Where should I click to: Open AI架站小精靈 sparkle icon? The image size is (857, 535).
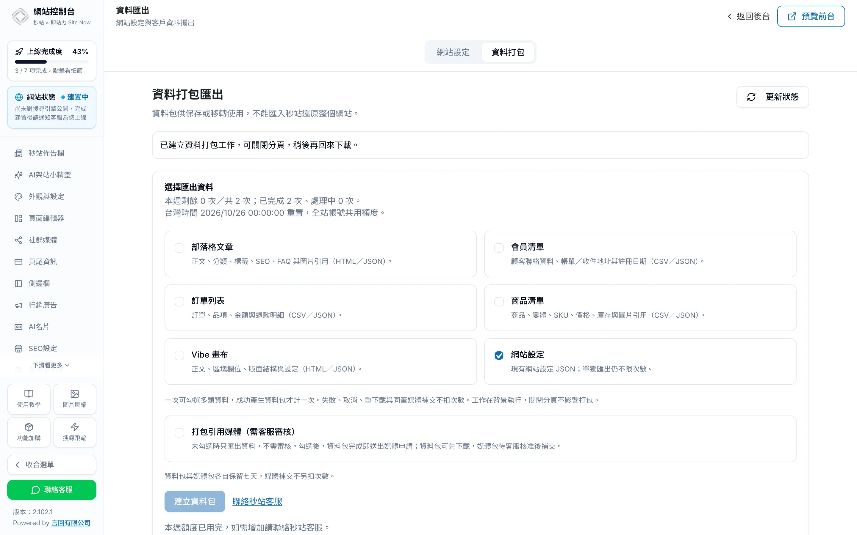point(18,175)
